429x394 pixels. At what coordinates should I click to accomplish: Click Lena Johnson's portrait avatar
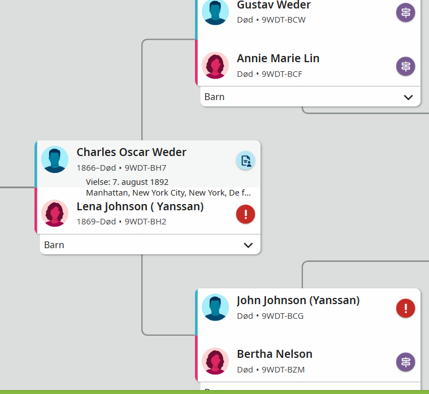coord(55,214)
